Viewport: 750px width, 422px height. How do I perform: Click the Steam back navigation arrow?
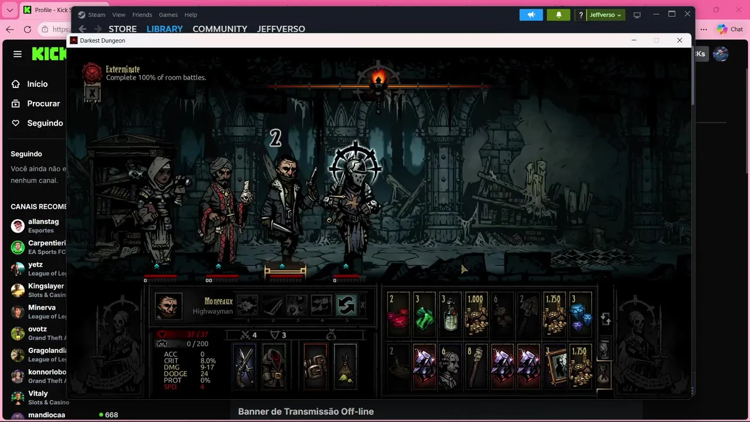[x=83, y=29]
